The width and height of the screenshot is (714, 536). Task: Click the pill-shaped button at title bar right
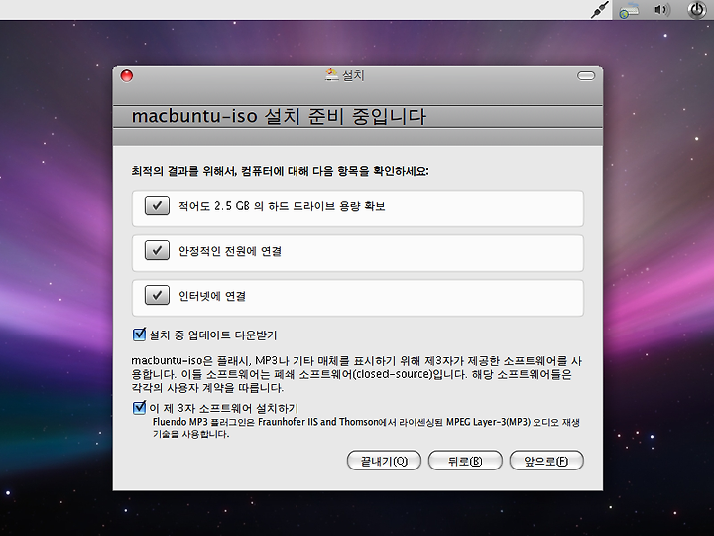(x=586, y=76)
